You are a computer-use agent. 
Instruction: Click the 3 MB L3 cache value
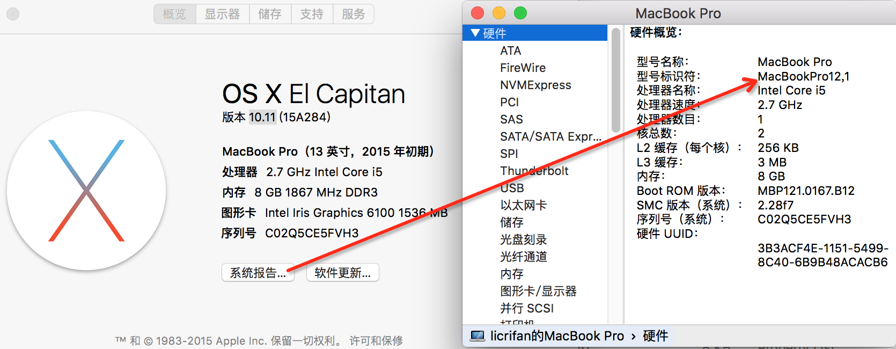coord(772,162)
